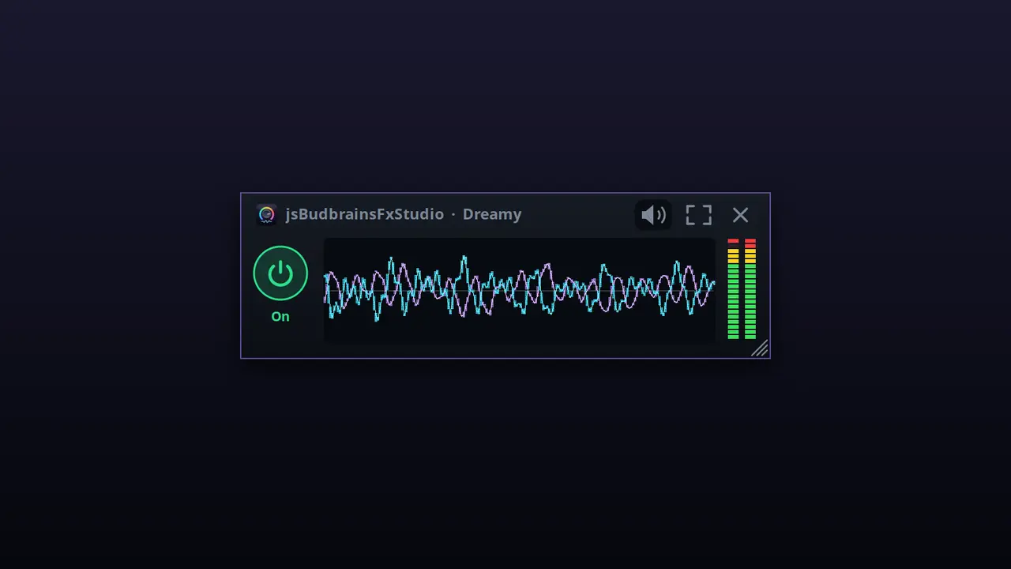Click the left channel level meter
The height and width of the screenshot is (569, 1011).
(733, 288)
